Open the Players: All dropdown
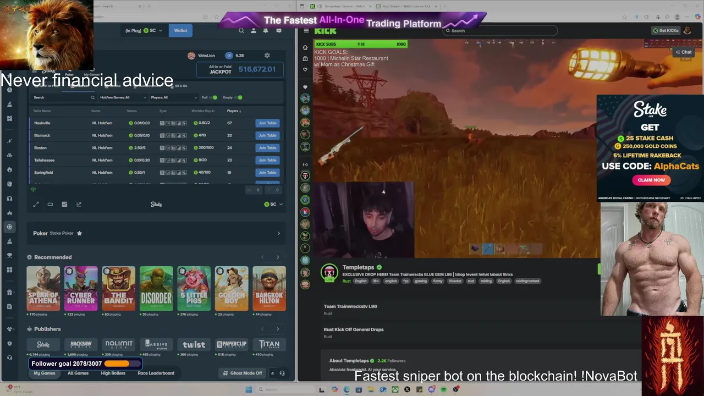 174,97
